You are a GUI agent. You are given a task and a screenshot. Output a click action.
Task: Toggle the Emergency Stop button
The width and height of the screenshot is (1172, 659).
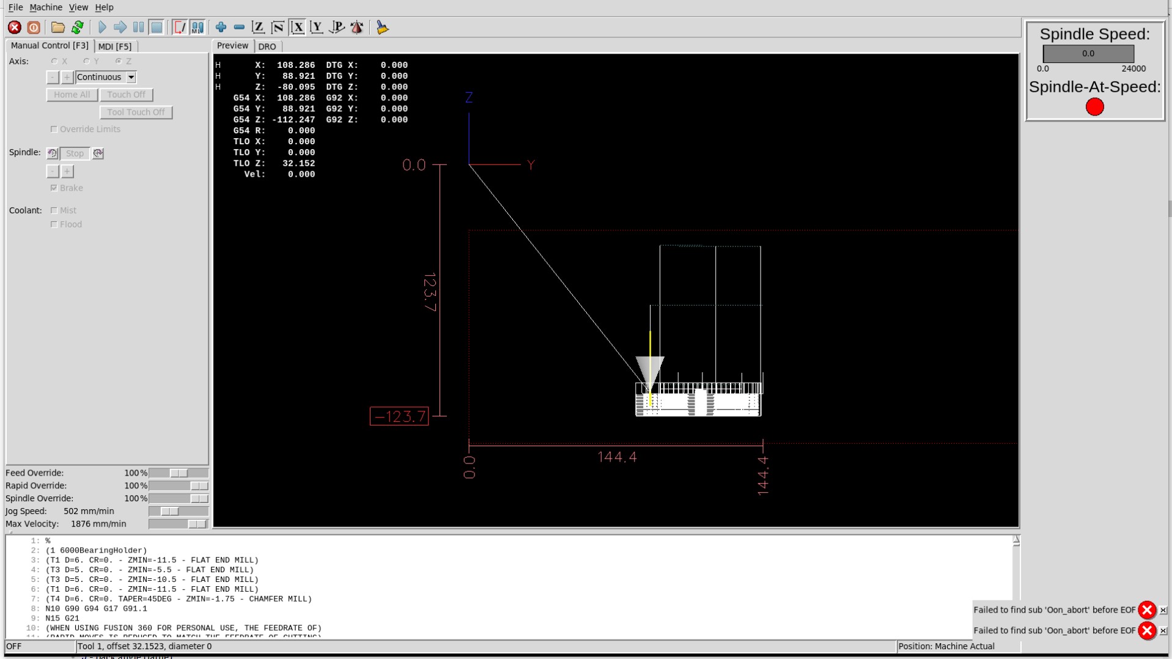pos(15,28)
